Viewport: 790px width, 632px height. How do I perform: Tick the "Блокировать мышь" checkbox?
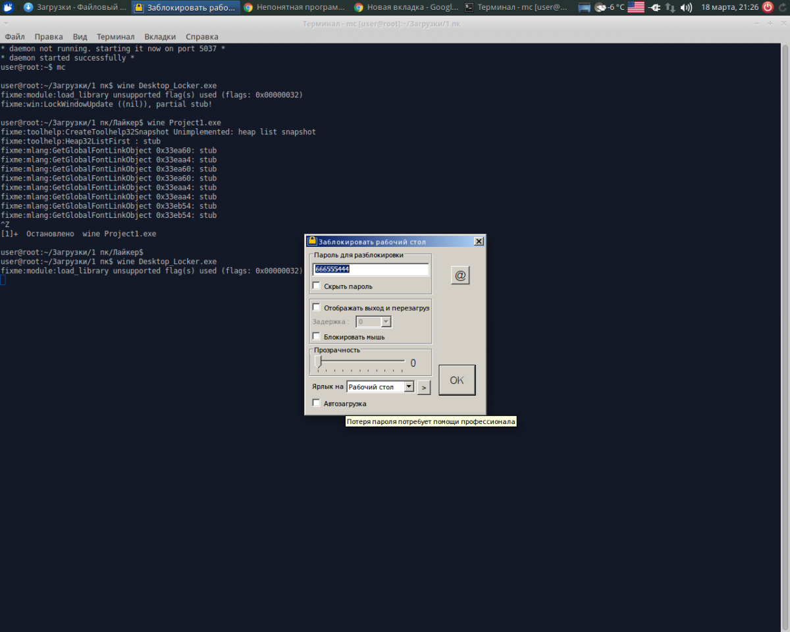[317, 336]
